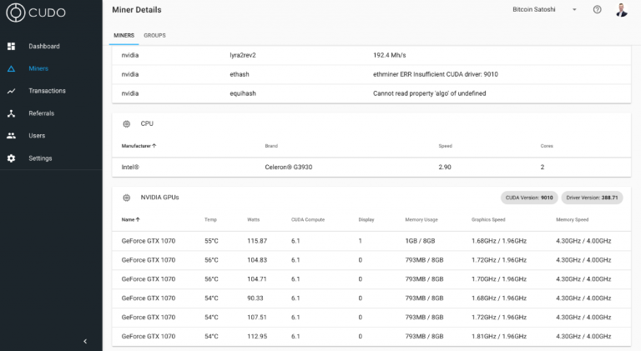Image resolution: width=641 pixels, height=351 pixels.
Task: Open the Settings gear icon
Action: pos(12,158)
